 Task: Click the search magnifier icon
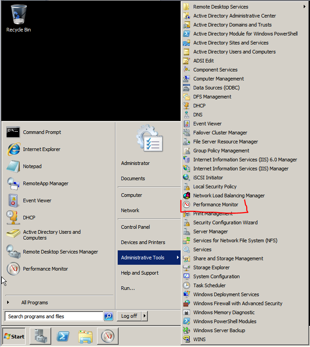click(x=108, y=316)
